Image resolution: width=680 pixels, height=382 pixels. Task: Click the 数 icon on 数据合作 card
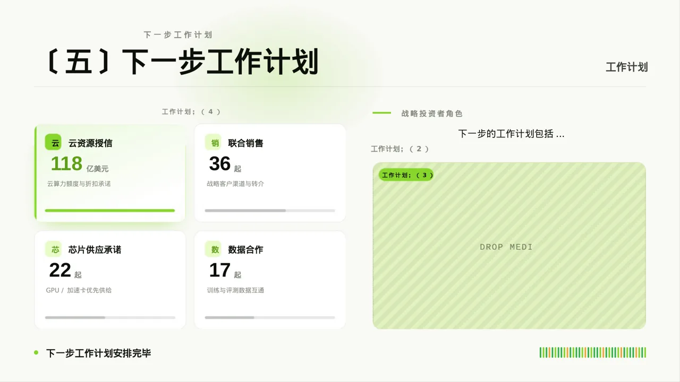213,249
